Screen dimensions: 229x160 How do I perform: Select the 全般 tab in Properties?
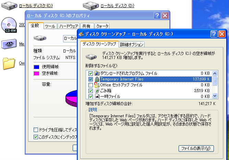(x=35, y=26)
